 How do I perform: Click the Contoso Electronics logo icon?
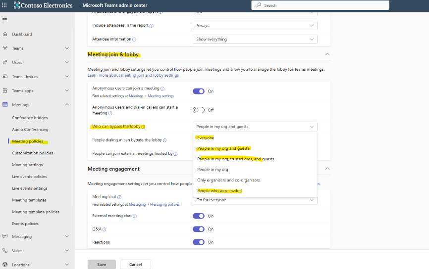click(x=17, y=5)
